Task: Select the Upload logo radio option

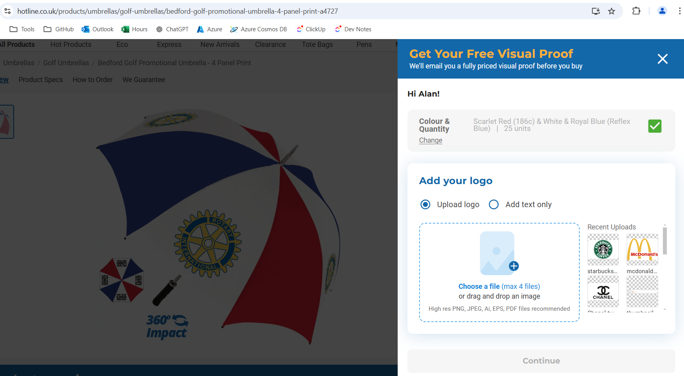Action: pyautogui.click(x=425, y=204)
